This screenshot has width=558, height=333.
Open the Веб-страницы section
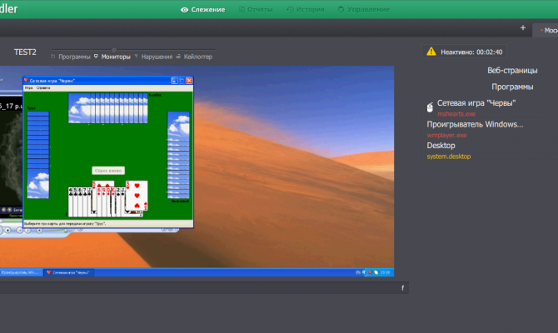coord(512,71)
